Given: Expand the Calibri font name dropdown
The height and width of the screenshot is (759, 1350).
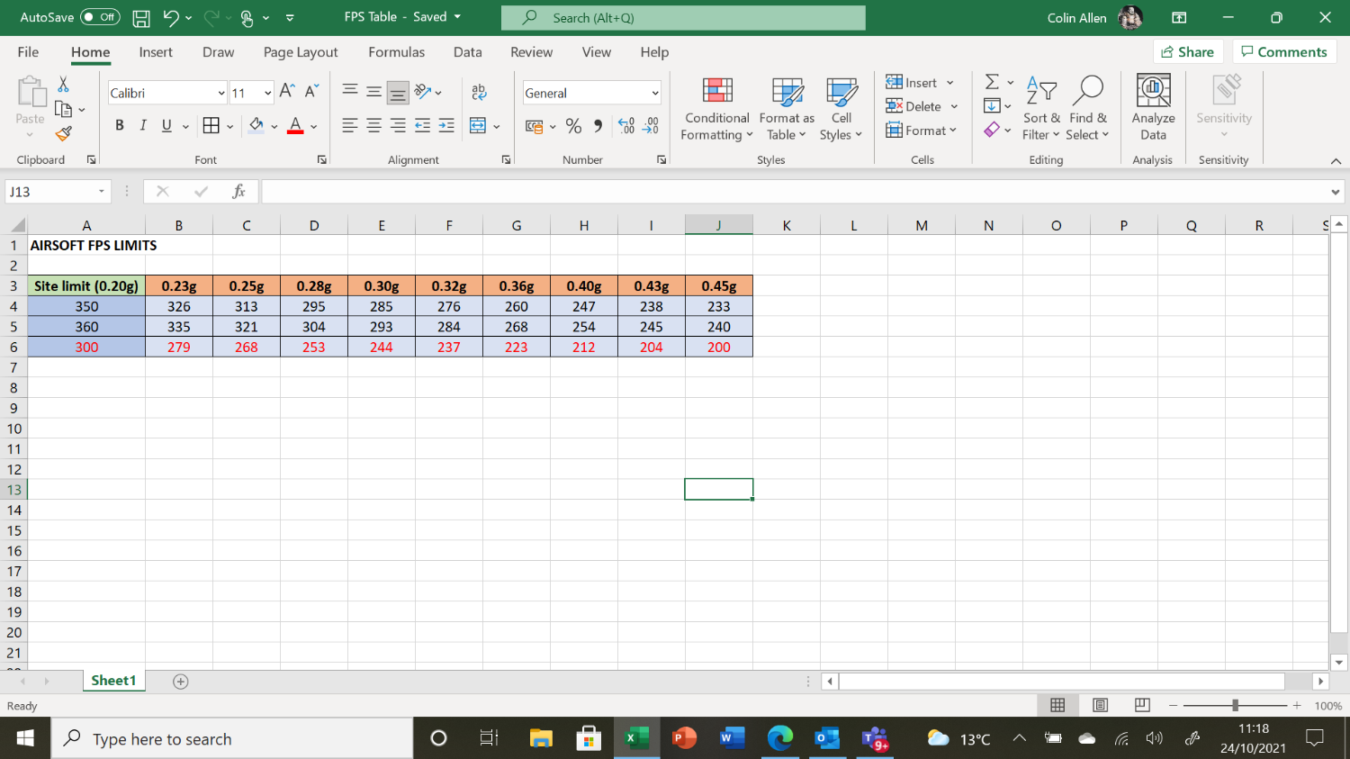Looking at the screenshot, I should [221, 94].
